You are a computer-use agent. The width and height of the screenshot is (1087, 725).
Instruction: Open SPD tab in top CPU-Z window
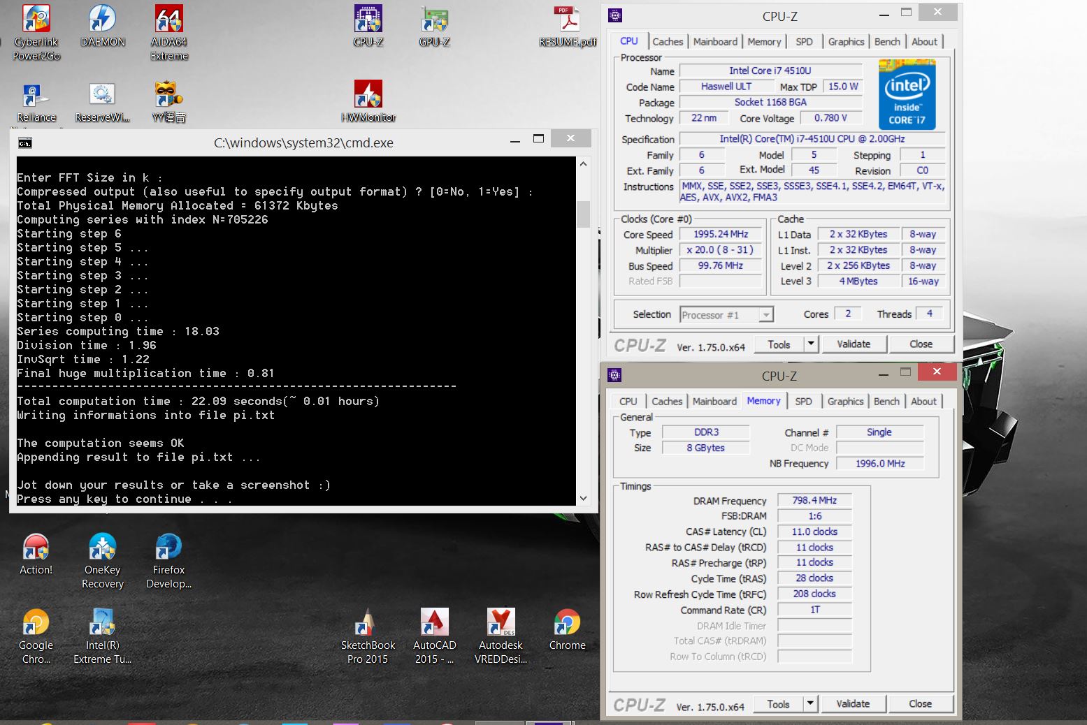pos(804,42)
